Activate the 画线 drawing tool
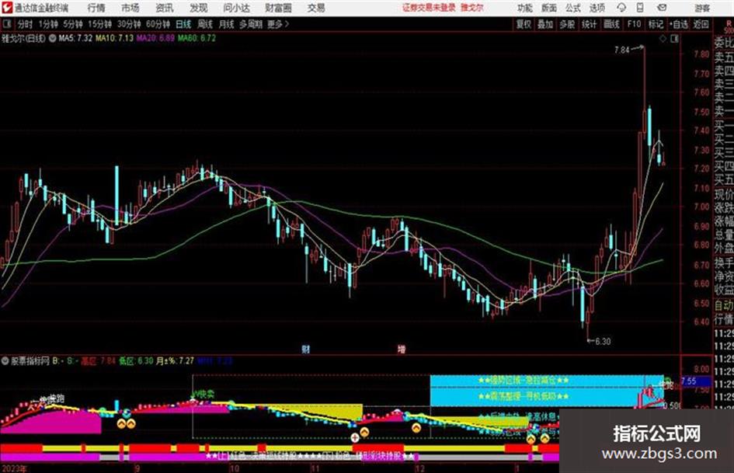 click(x=611, y=24)
